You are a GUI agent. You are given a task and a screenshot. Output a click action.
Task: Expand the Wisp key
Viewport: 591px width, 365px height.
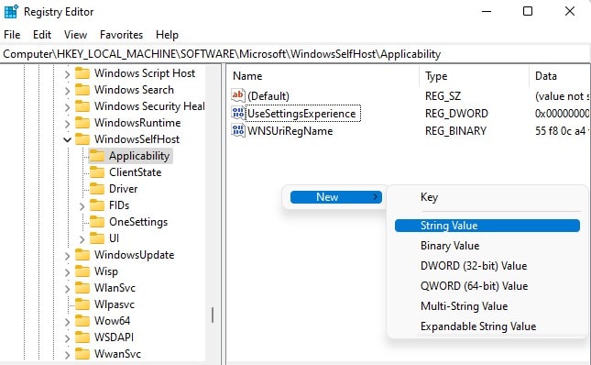tap(67, 271)
